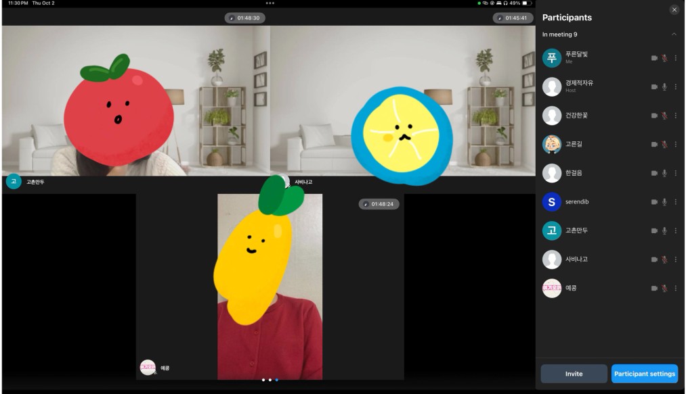Toggle the muted mic for 예콩

(664, 289)
